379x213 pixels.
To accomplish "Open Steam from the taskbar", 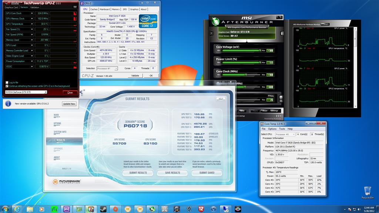I will [103, 209].
